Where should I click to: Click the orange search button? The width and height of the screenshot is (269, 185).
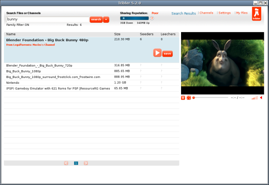(x=96, y=20)
